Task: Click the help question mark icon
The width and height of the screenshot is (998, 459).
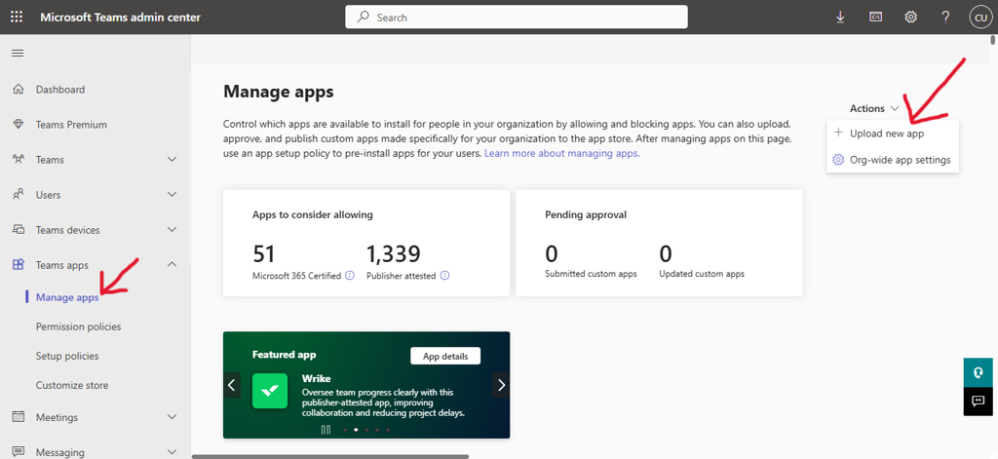Action: 945,18
